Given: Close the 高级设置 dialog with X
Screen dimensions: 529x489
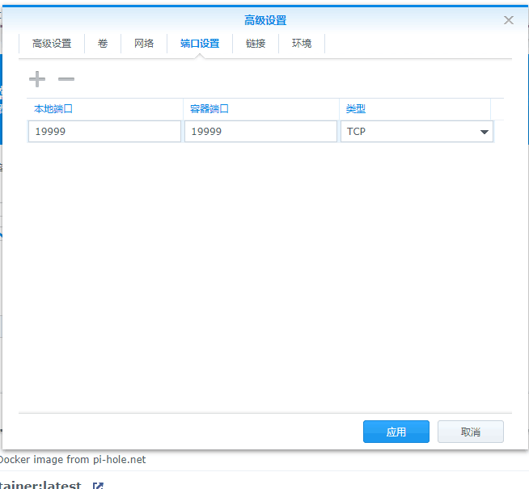Looking at the screenshot, I should tap(509, 20).
